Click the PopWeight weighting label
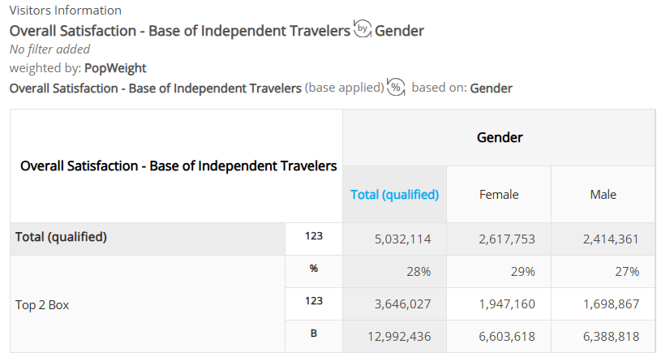This screenshot has height=353, width=657. click(x=115, y=68)
